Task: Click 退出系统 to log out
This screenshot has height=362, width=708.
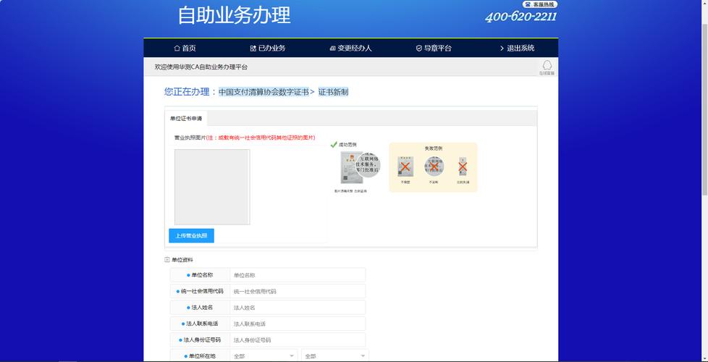Action: click(517, 48)
